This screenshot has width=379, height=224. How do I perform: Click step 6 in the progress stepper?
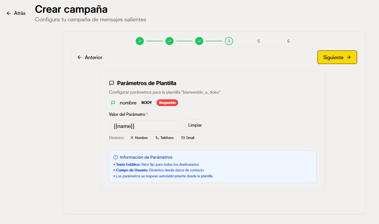pos(288,41)
